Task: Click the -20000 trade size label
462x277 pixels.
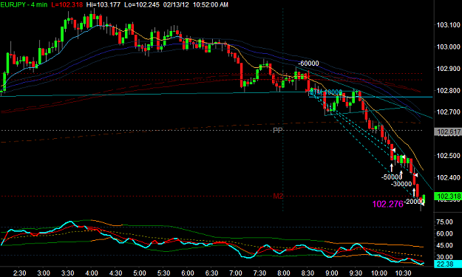Action: coord(414,202)
